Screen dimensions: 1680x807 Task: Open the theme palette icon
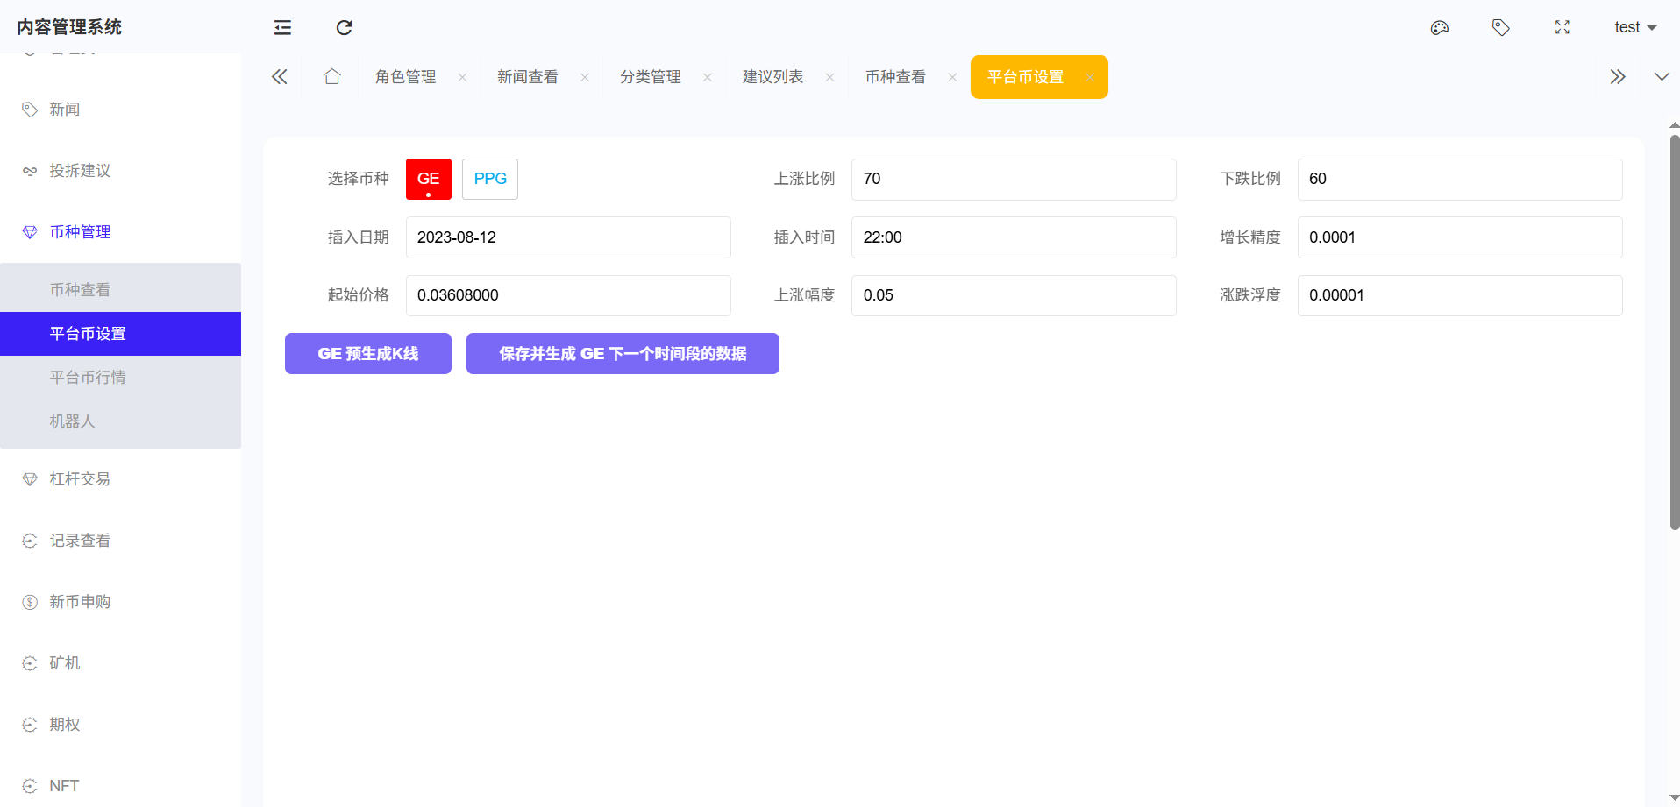coord(1439,28)
